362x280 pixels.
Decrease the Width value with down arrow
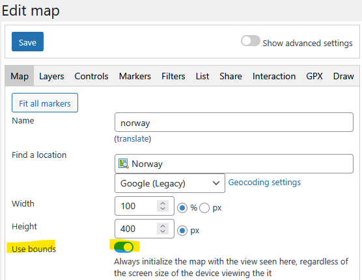(163, 209)
